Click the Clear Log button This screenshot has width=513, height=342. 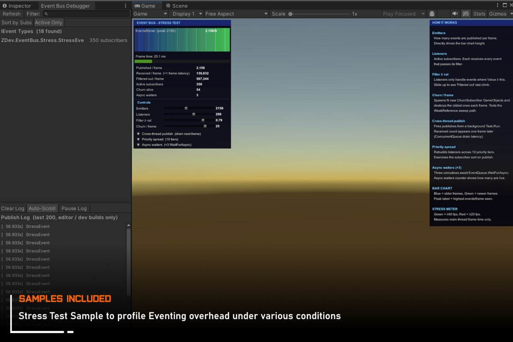click(x=13, y=209)
